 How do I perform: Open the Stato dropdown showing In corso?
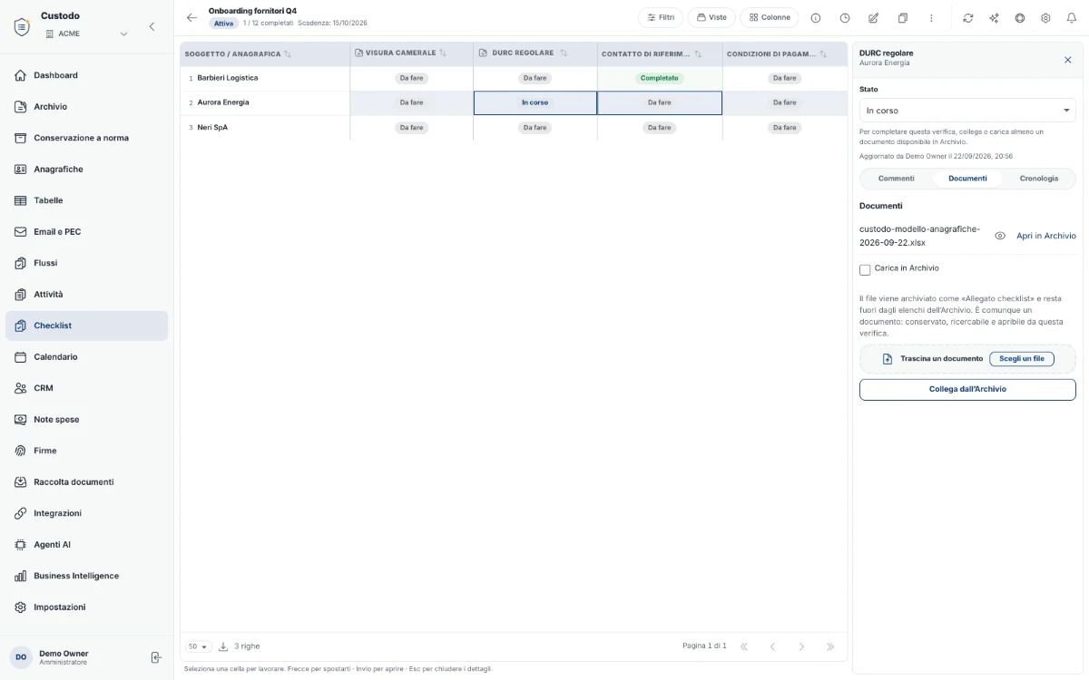click(x=967, y=111)
